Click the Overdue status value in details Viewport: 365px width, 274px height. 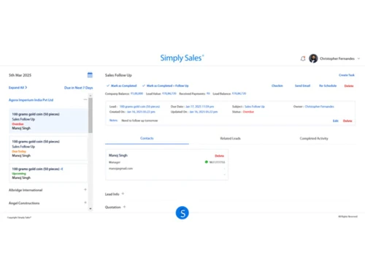point(248,112)
